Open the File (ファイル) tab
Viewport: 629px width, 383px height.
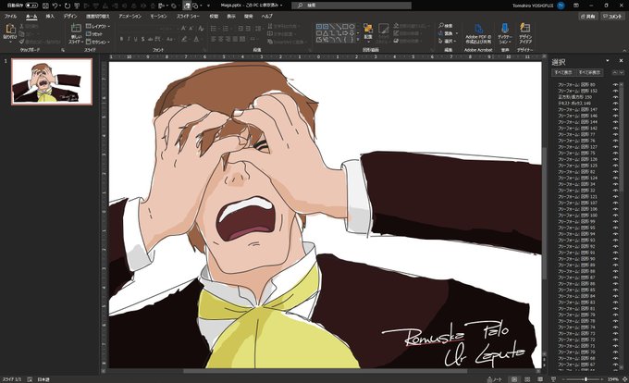click(x=10, y=17)
